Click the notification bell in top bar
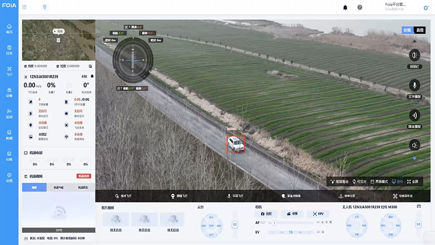This screenshot has width=435, height=245. coord(345,7)
